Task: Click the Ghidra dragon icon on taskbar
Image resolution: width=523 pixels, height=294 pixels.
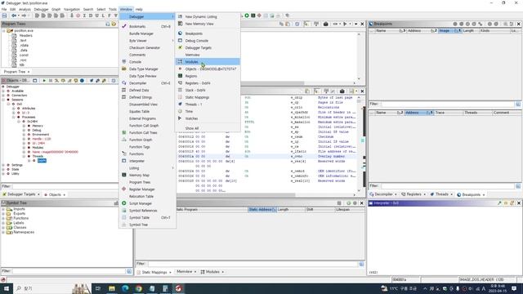Action: coord(179,288)
